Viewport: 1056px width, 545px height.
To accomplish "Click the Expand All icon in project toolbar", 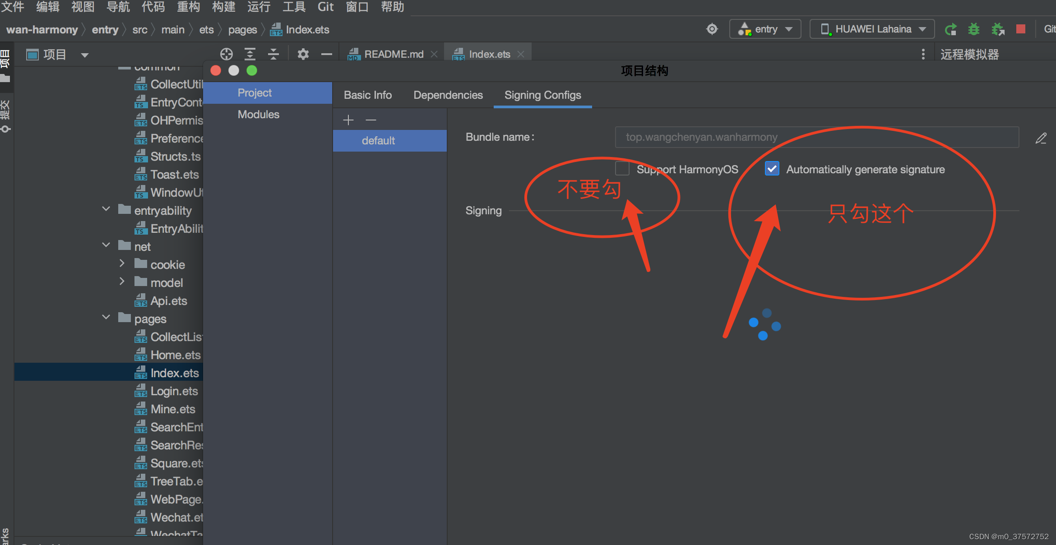I will (x=250, y=55).
